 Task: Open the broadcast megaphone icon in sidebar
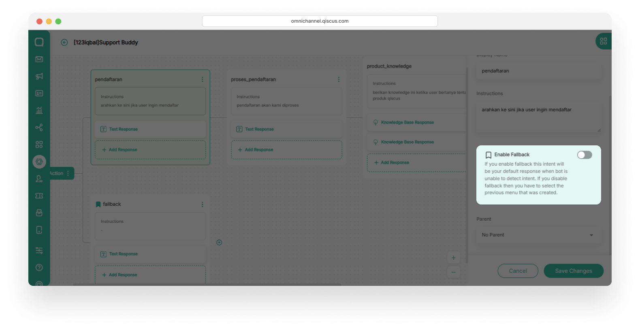39,77
